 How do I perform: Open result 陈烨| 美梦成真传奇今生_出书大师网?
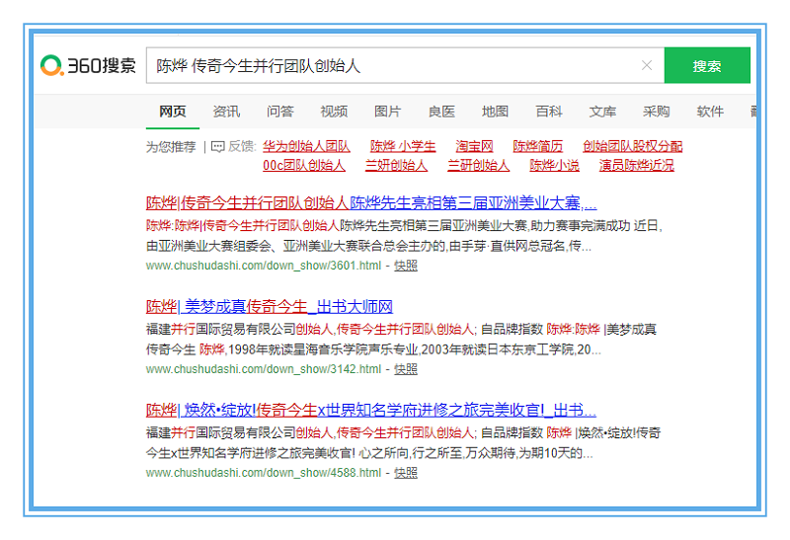click(269, 306)
